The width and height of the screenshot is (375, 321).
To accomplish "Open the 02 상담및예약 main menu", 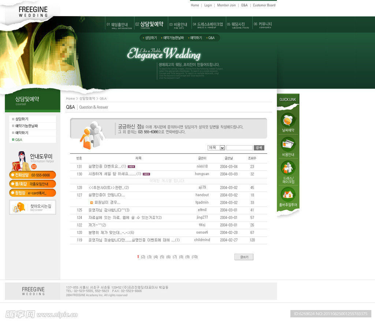I will tap(149, 25).
